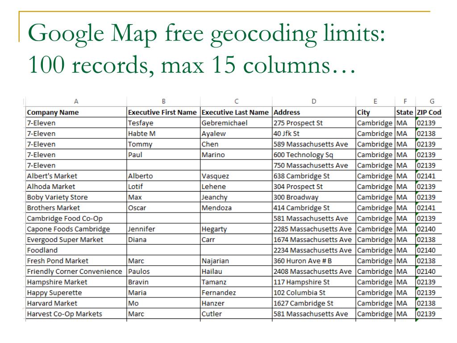The height and width of the screenshot is (343, 457).
Task: Select the cell 'Brothers Market'
Action: 76,208
